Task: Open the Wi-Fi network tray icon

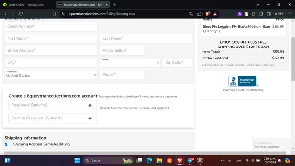Action: [x=247, y=160]
